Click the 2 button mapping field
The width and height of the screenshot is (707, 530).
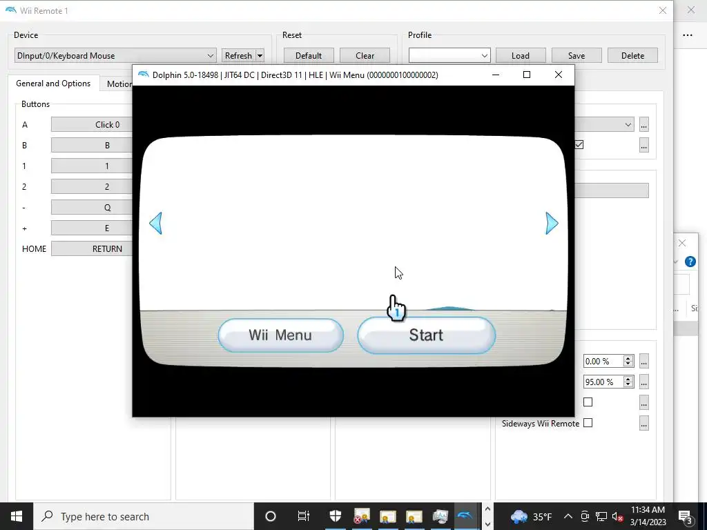[x=92, y=186]
